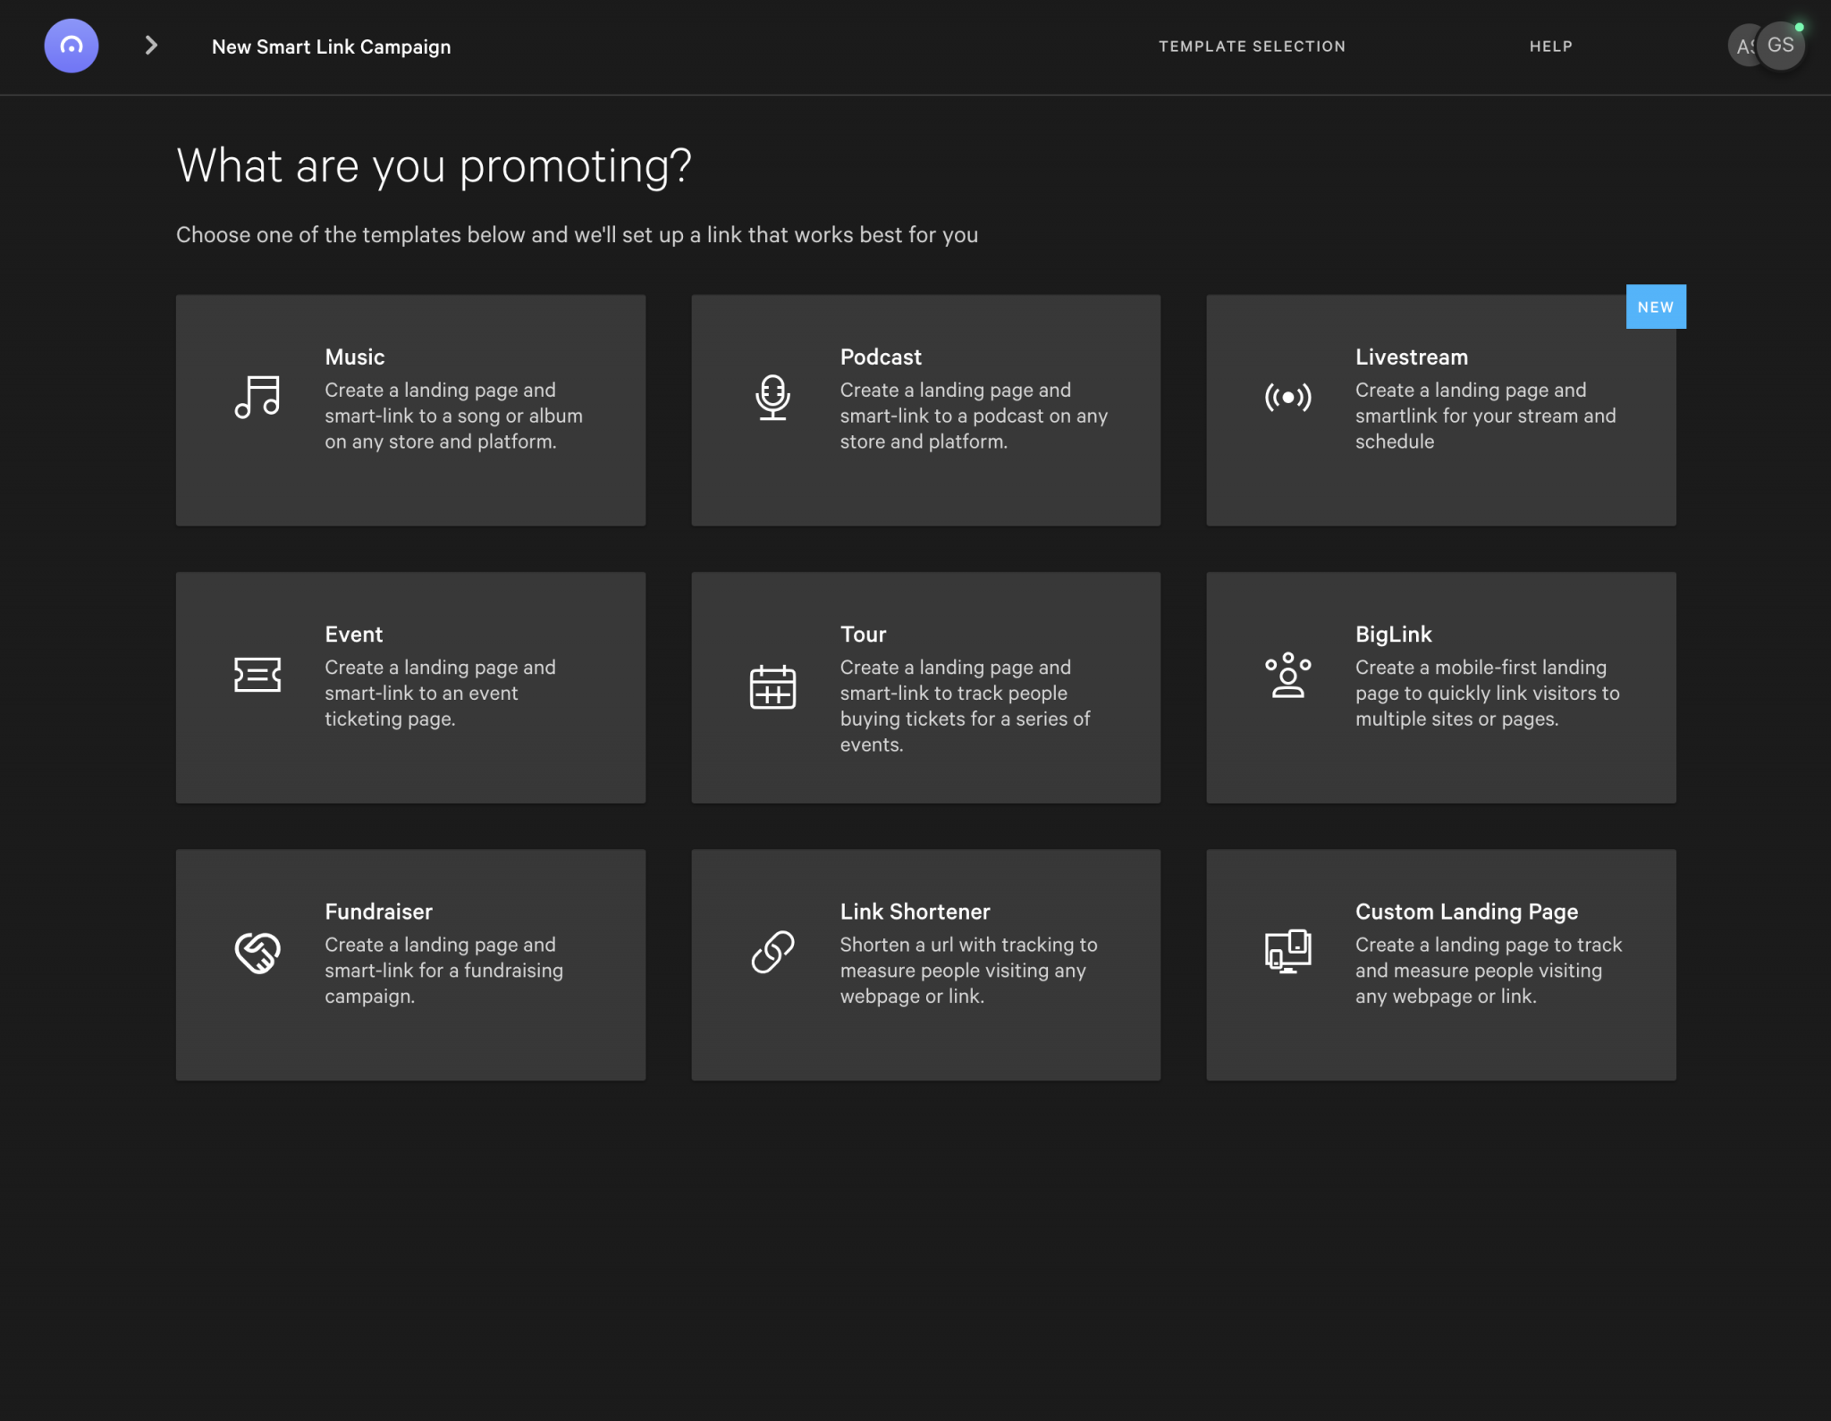Click the devices custom landing icon
This screenshot has height=1421, width=1831.
pyautogui.click(x=1287, y=951)
